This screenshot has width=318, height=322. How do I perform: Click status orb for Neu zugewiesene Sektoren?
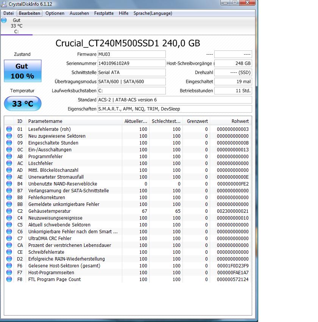(9, 136)
